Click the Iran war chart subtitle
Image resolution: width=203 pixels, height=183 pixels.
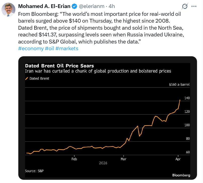coord(98,71)
